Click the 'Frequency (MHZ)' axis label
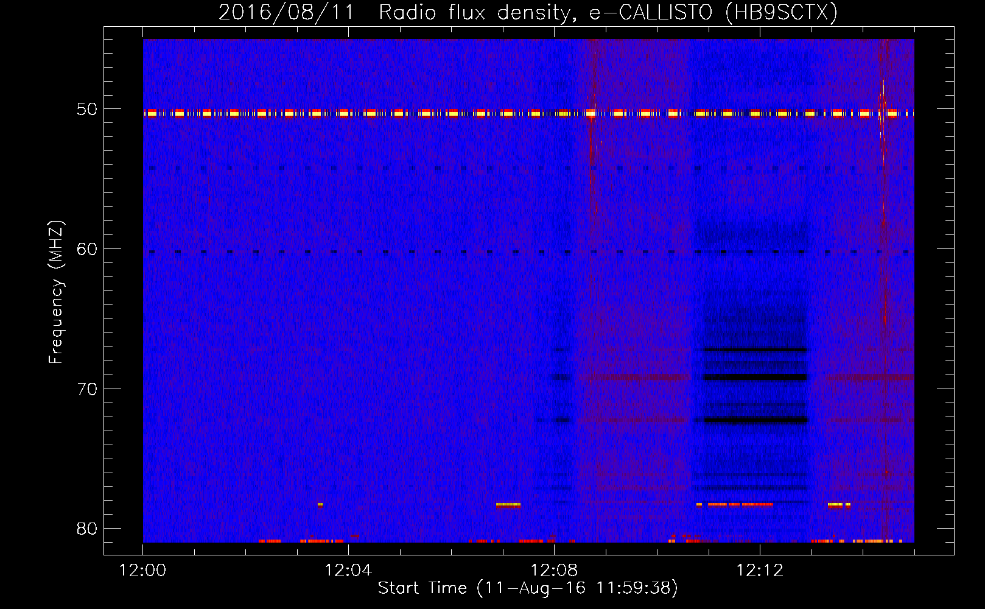This screenshot has width=985, height=609. tap(56, 292)
